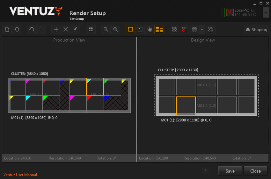271x179 pixels.
Task: Click the reload setup icon
Action: pos(17,29)
